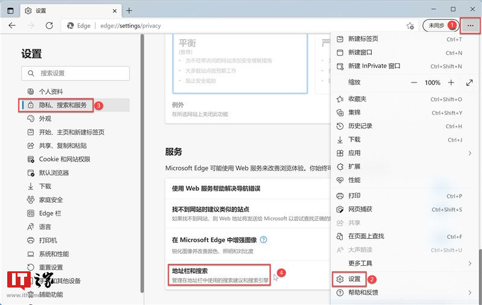
Task: Decrease zoom with minus button
Action: [414, 82]
